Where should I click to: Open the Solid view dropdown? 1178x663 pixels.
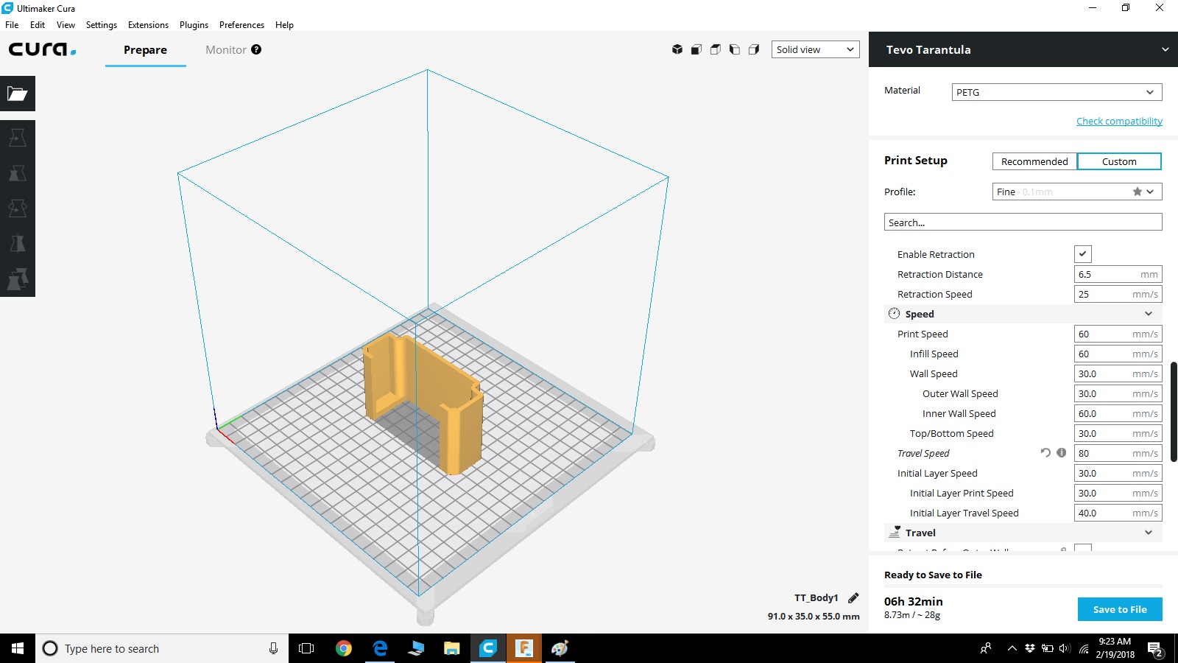click(x=815, y=49)
